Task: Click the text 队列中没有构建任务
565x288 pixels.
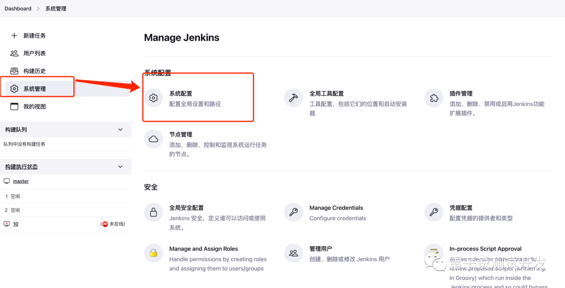Action: click(x=25, y=144)
